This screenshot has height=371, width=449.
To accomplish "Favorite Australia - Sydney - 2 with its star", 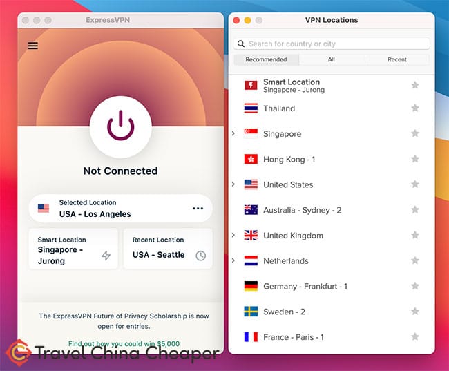I will tap(415, 210).
